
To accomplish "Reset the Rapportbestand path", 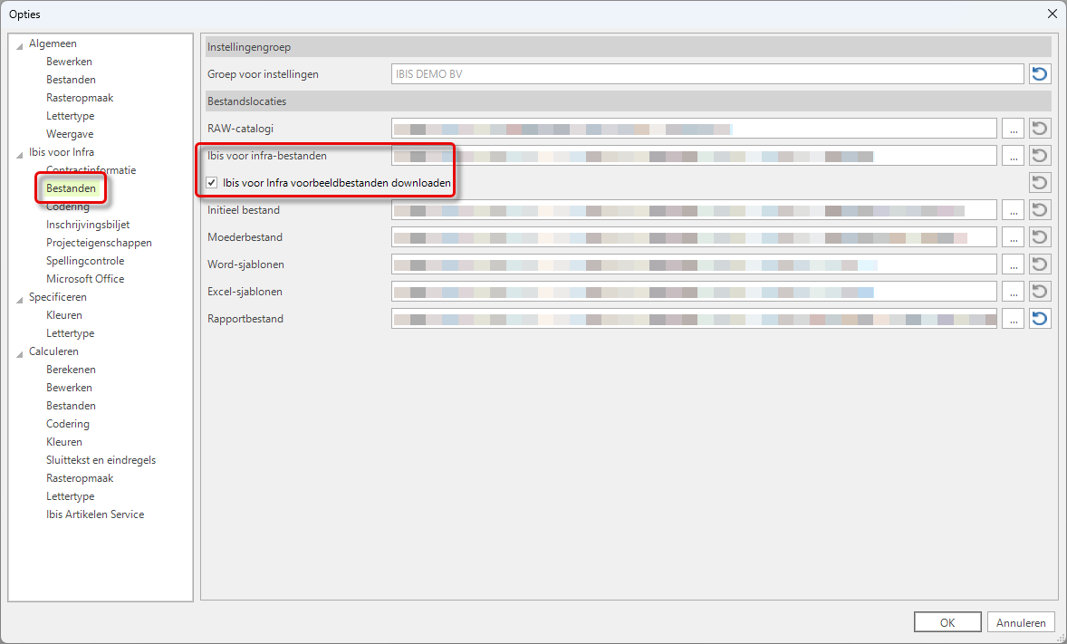I will point(1040,319).
